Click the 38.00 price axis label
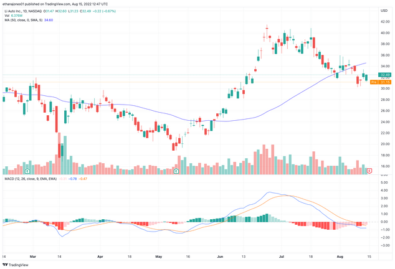This screenshot has width=395, height=269. [x=385, y=44]
